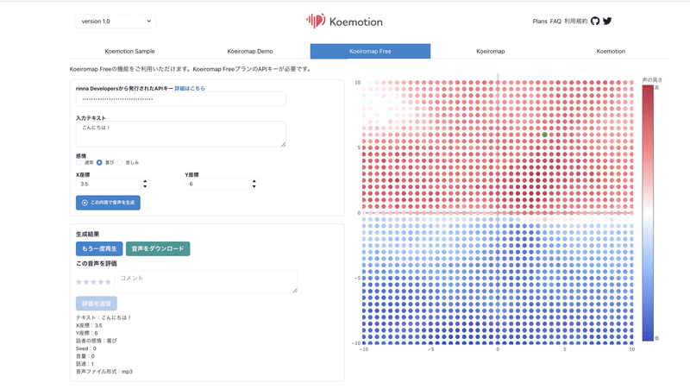Click the 入力テキスト text area
Viewport: 690px width, 389px height.
tap(181, 135)
